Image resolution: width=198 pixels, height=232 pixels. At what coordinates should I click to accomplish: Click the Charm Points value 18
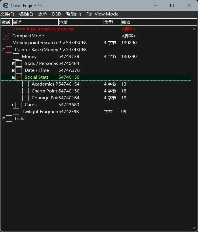pyautogui.click(x=124, y=91)
